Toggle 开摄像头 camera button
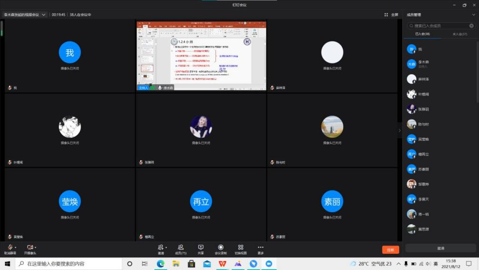The image size is (479, 270). tap(29, 248)
